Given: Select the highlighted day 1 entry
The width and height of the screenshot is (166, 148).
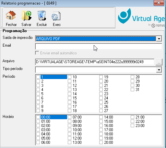Looking at the screenshot, I should [54, 77].
